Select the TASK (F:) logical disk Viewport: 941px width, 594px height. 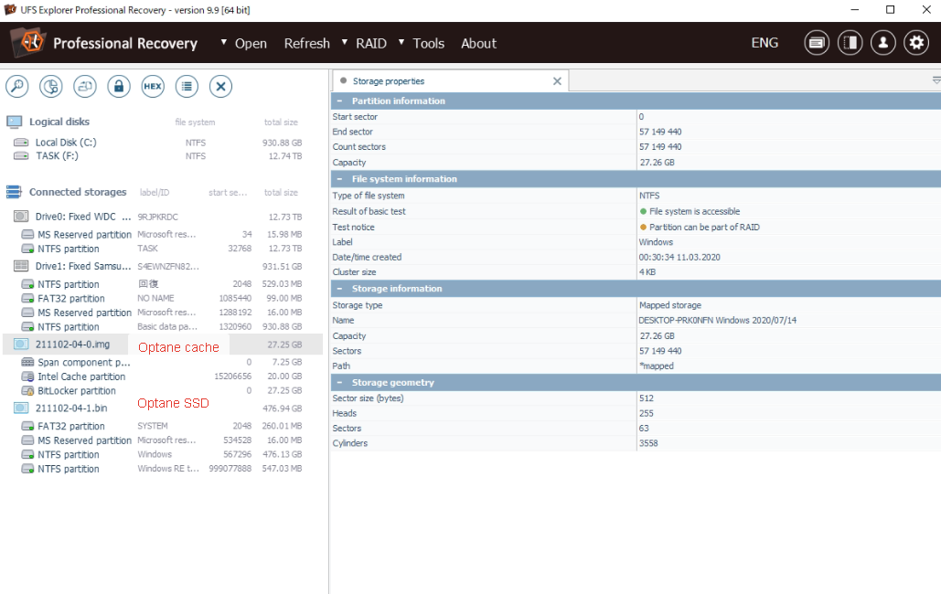[162, 156]
